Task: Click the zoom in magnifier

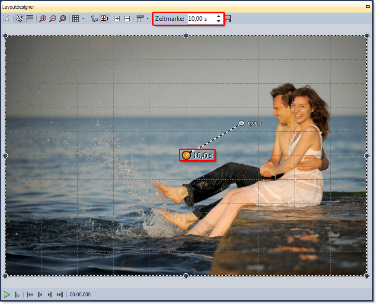Action: click(43, 19)
